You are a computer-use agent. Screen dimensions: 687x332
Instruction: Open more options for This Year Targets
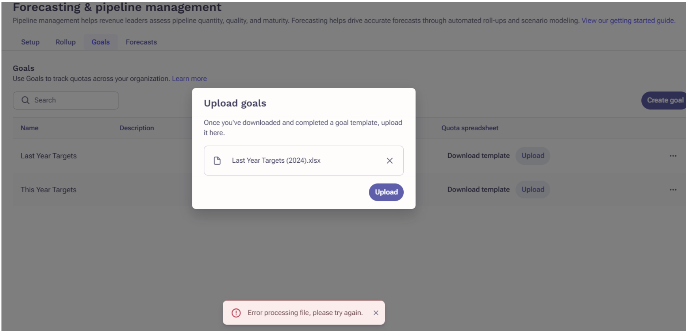[673, 190]
